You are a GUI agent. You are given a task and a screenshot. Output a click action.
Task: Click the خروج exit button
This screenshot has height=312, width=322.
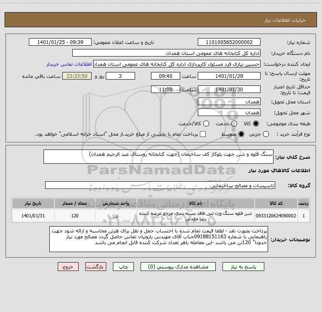pos(68,266)
